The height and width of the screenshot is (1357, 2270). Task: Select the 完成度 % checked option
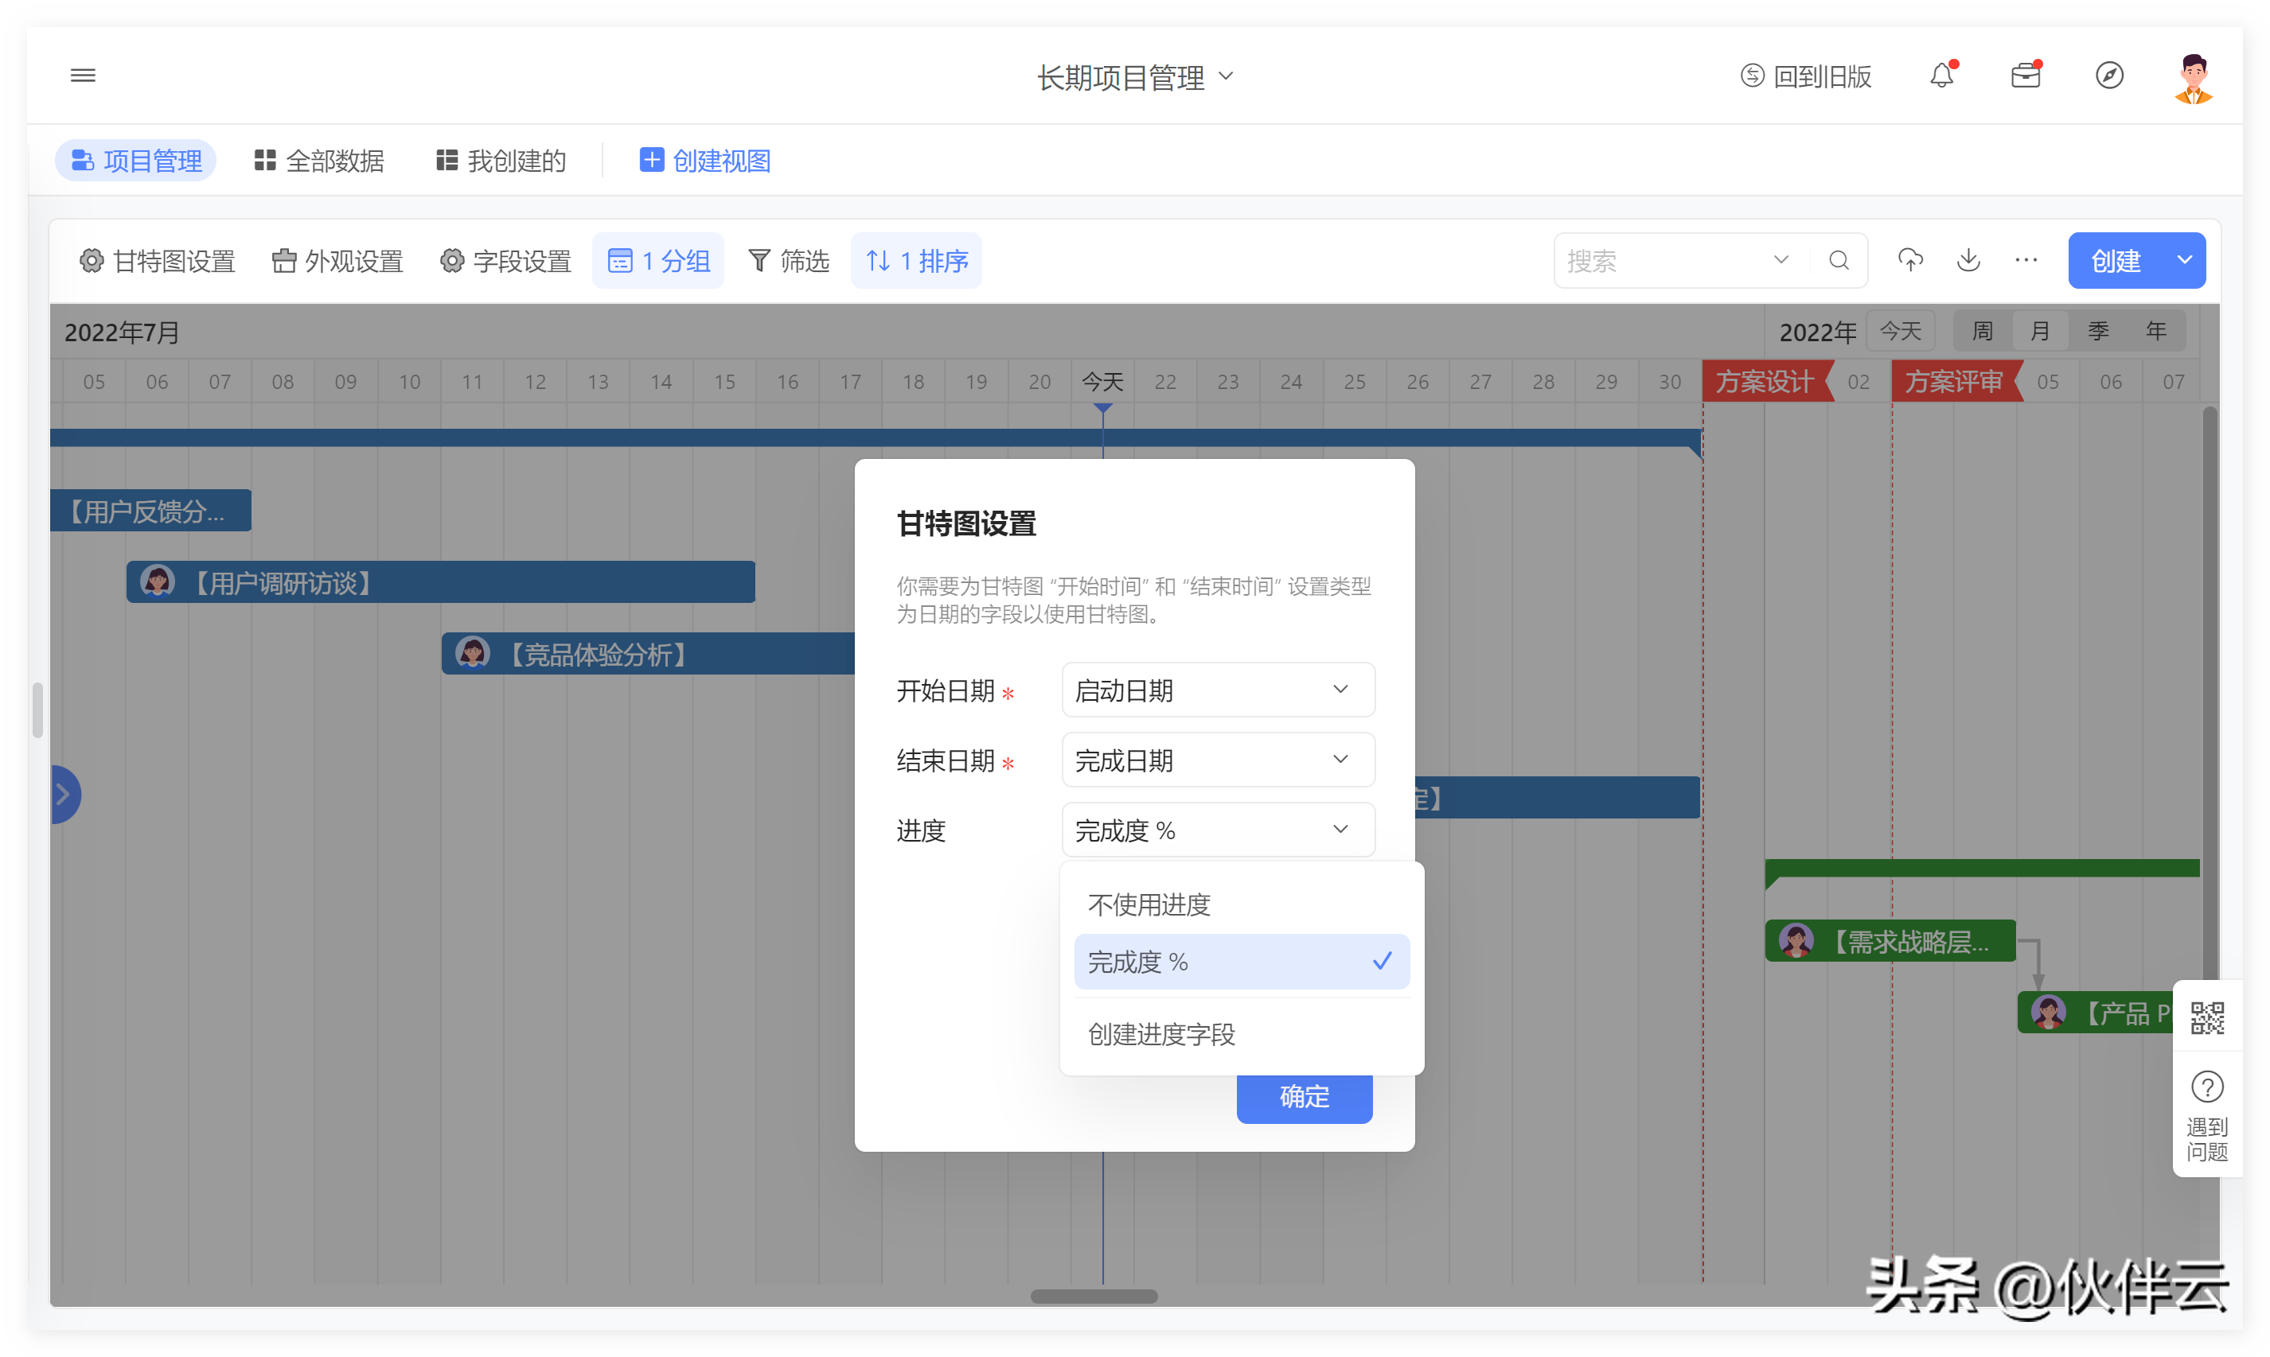[1240, 962]
